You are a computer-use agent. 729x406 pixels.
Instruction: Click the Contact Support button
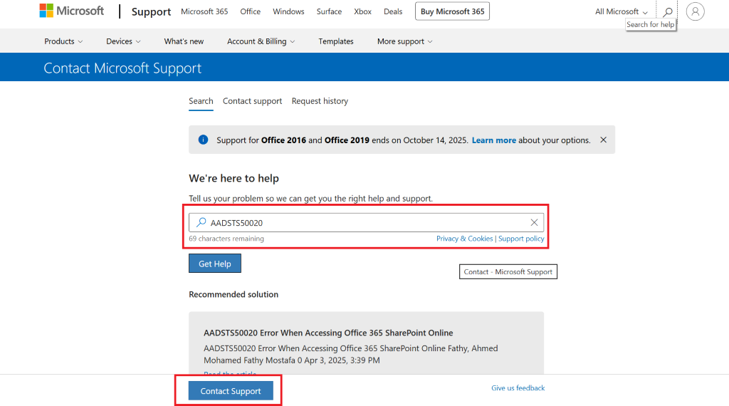pyautogui.click(x=231, y=390)
